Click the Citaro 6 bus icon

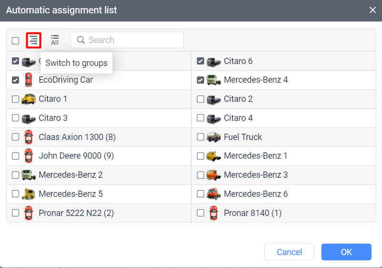(x=214, y=61)
